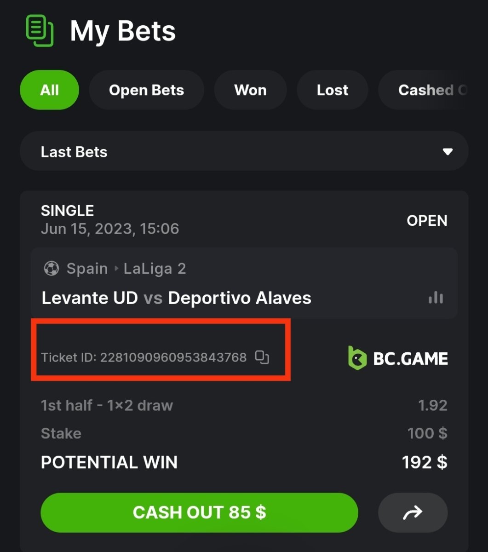Cash out the bet for 85 $

199,512
